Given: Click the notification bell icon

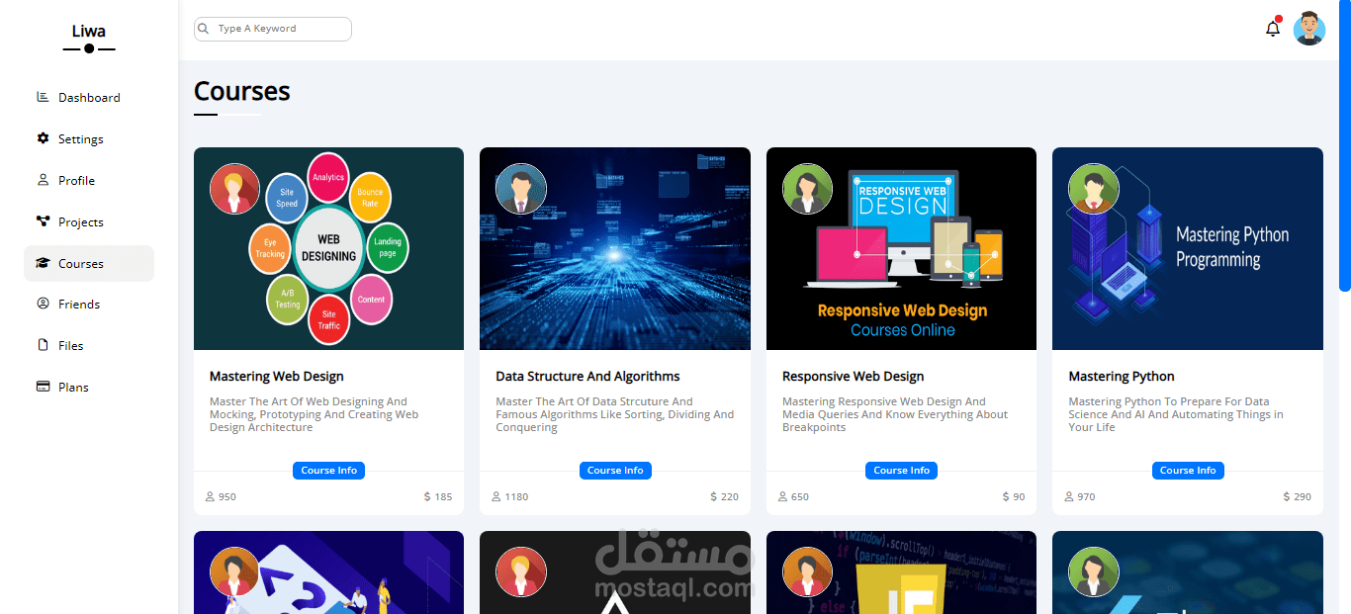Looking at the screenshot, I should coord(1273,29).
